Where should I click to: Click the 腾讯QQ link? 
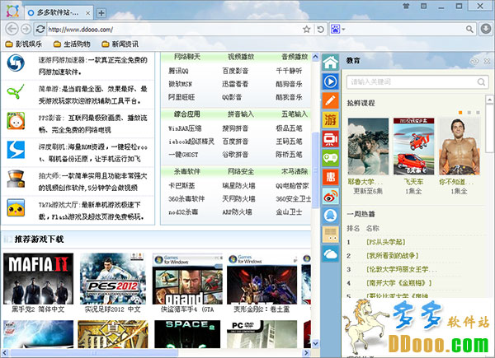coord(178,71)
